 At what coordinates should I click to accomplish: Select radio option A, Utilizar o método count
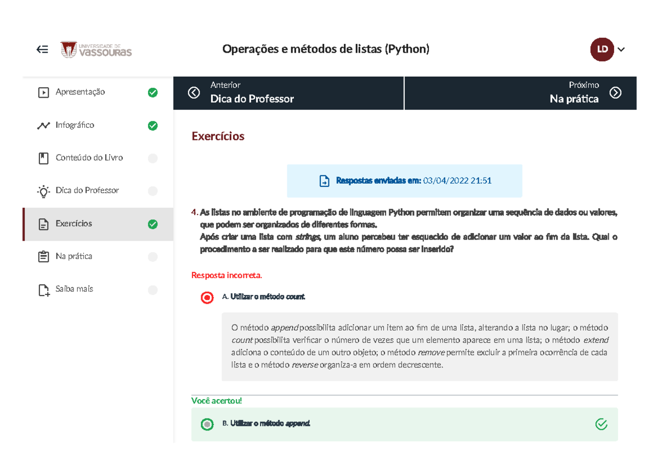click(x=207, y=298)
